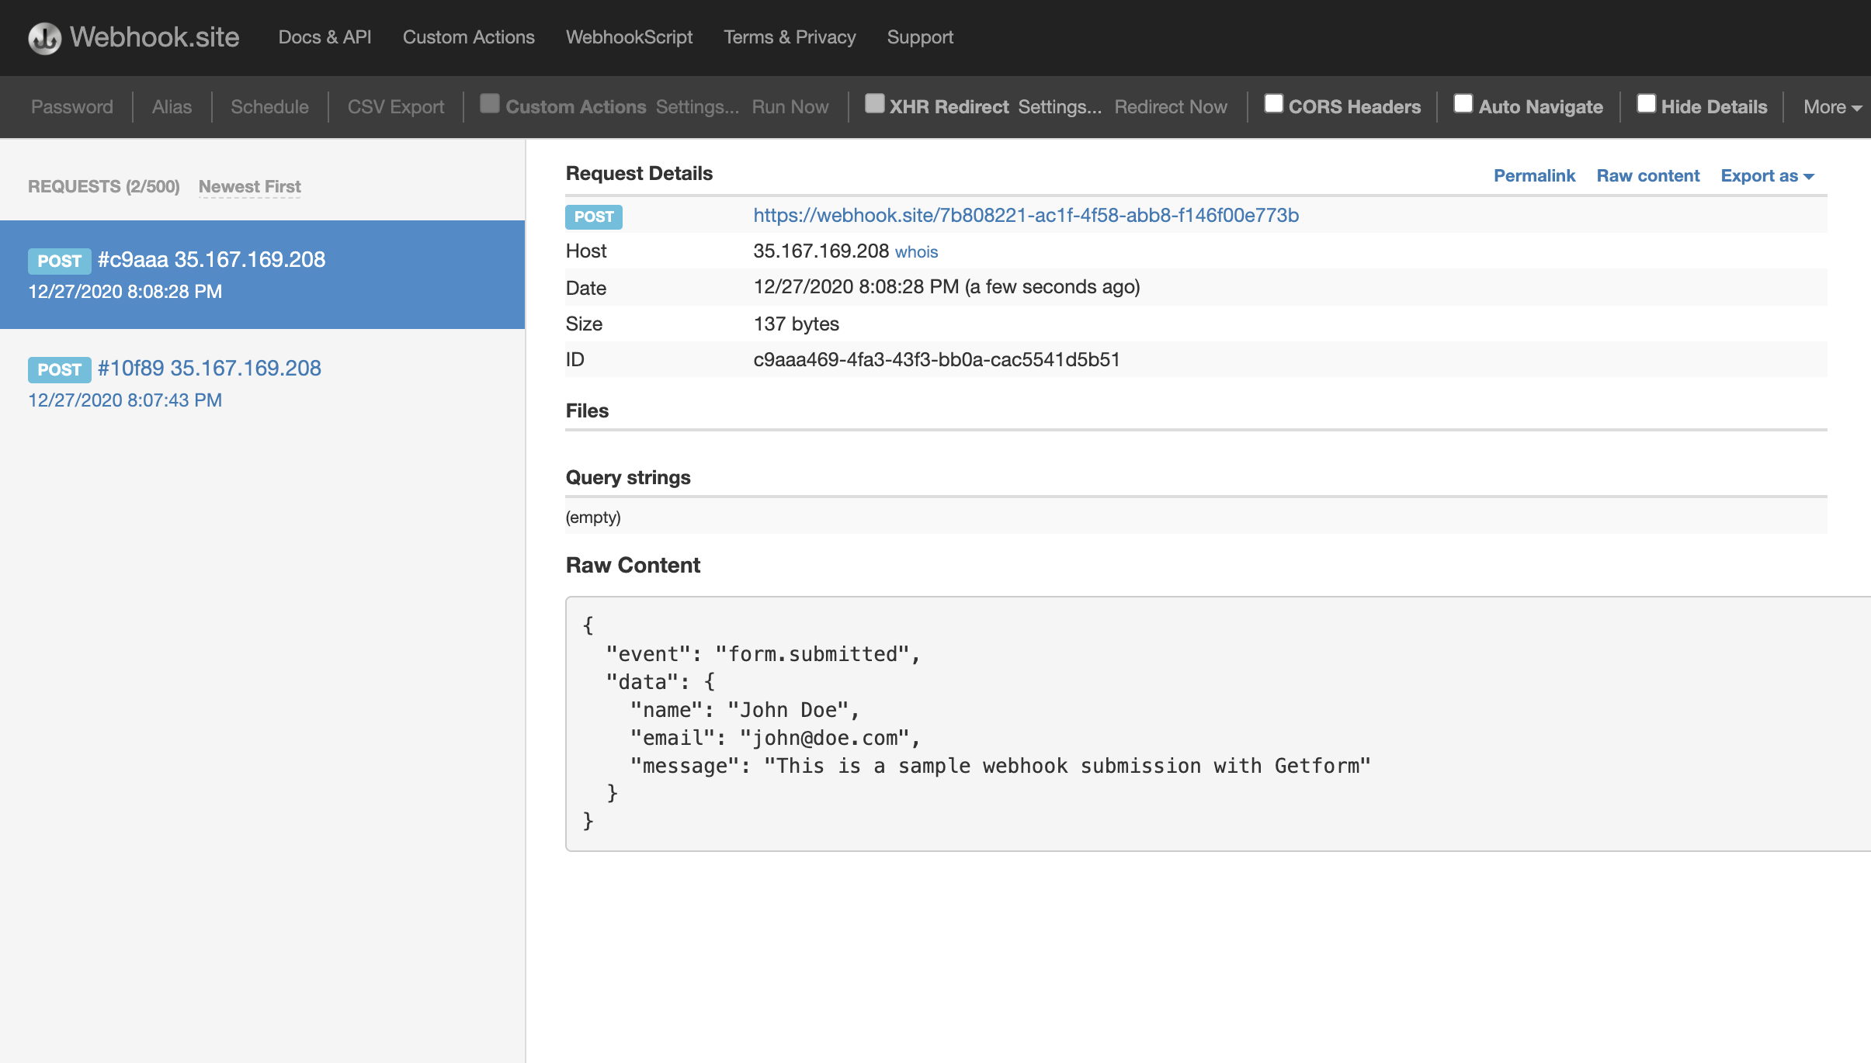Select request #10f89 in the sidebar

coord(209,369)
